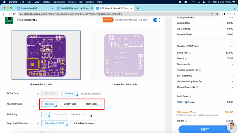
Task: Open the File menu
Action: point(22,2)
